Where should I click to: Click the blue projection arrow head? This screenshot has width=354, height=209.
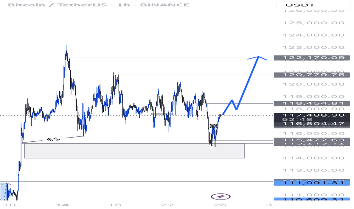(259, 58)
